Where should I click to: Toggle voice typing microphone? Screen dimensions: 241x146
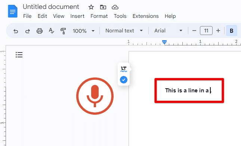click(95, 96)
